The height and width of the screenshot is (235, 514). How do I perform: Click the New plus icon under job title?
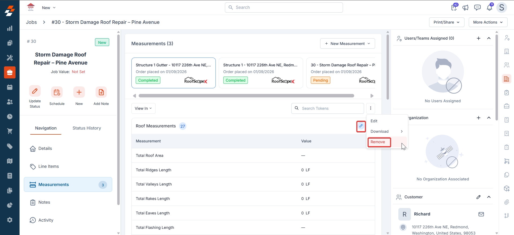click(x=79, y=92)
